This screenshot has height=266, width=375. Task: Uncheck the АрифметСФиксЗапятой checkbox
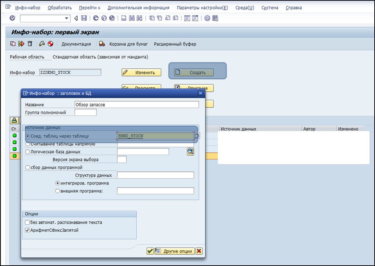[27, 230]
